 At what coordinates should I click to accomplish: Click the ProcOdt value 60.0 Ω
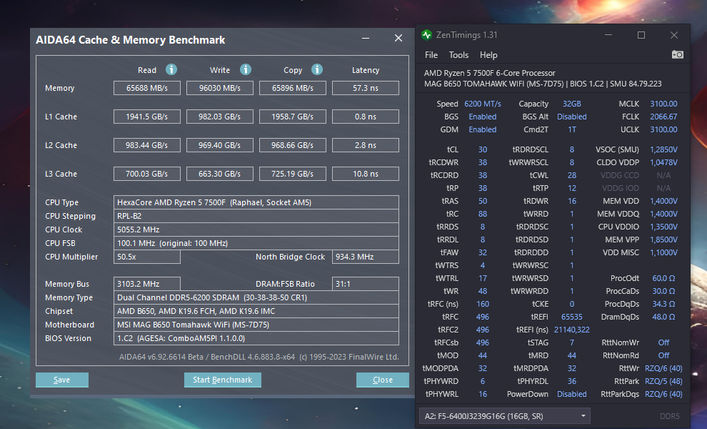663,278
